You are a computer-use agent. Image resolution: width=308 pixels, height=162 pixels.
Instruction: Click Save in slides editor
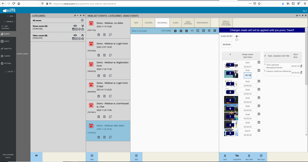pyautogui.click(x=225, y=157)
